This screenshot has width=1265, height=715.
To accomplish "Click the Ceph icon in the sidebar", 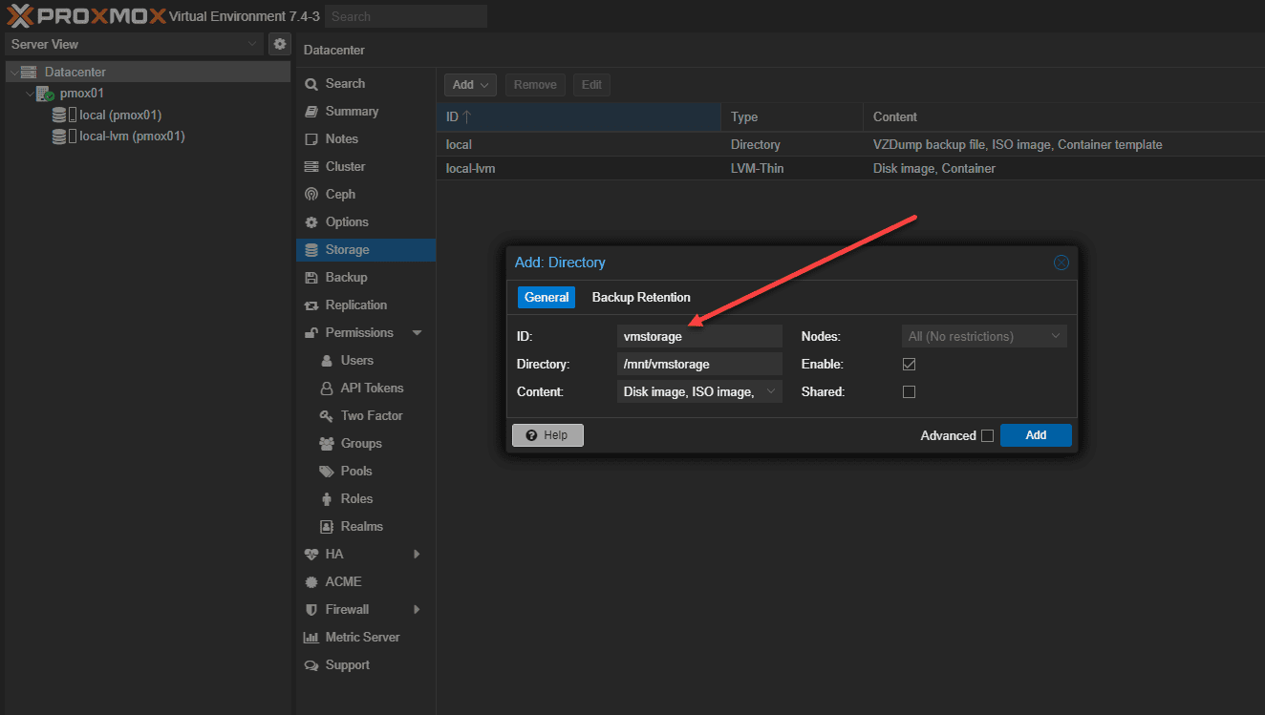I will 311,195.
